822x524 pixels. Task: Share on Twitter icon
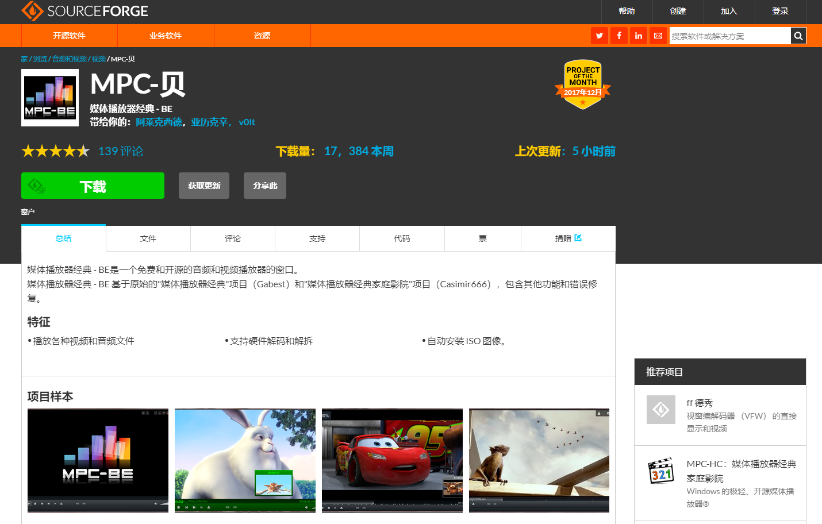pyautogui.click(x=600, y=36)
